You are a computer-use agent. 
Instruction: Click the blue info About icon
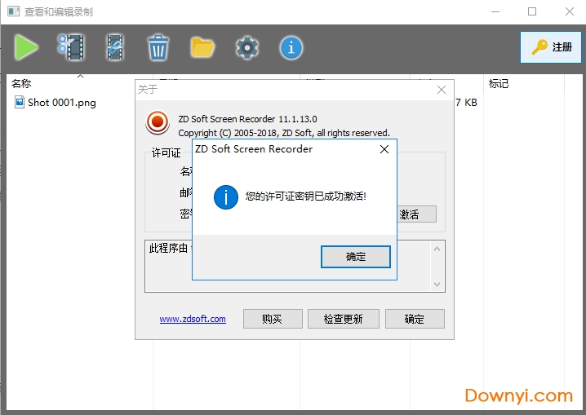tap(291, 47)
